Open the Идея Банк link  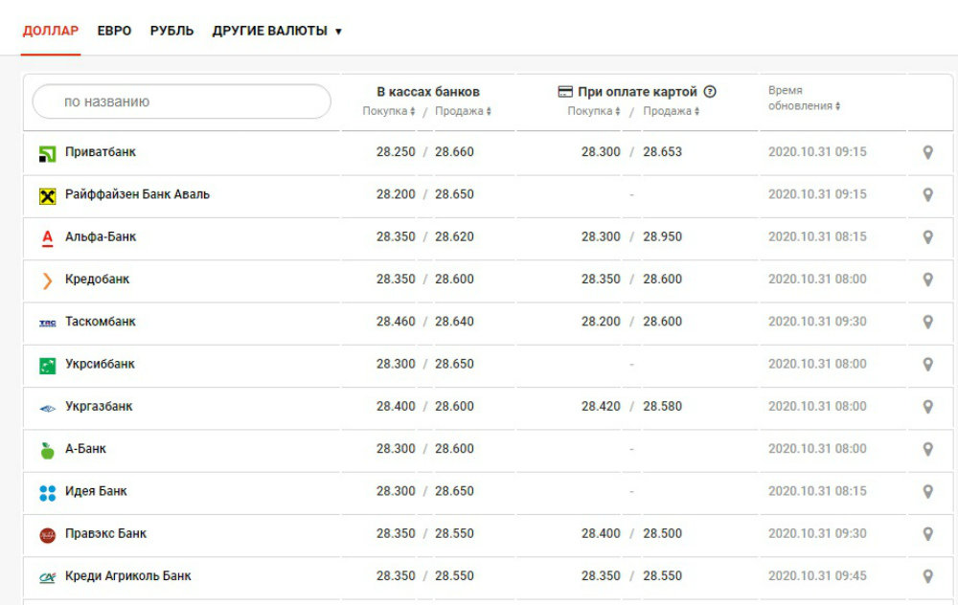[x=96, y=491]
